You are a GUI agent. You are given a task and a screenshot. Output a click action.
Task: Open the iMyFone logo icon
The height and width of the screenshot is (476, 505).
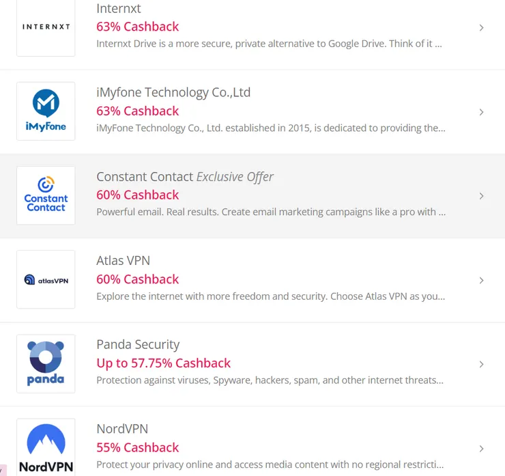pos(46,111)
